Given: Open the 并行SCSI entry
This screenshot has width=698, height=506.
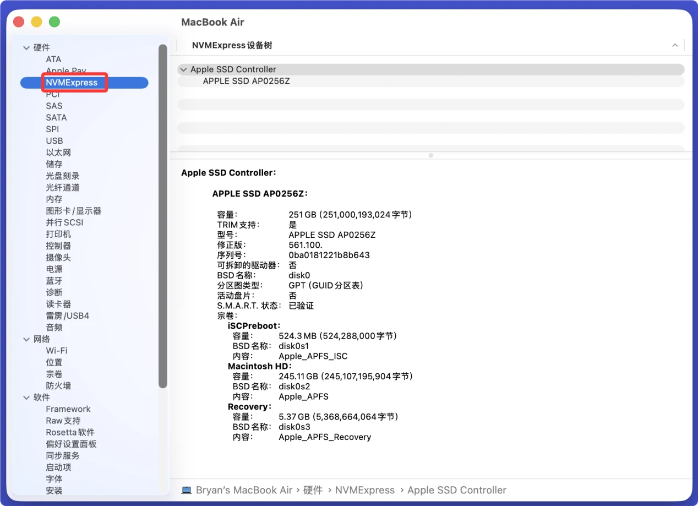Looking at the screenshot, I should tap(65, 222).
